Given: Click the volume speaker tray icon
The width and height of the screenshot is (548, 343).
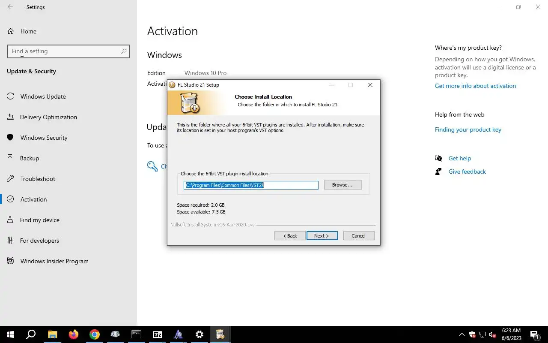Looking at the screenshot, I should click(x=493, y=334).
